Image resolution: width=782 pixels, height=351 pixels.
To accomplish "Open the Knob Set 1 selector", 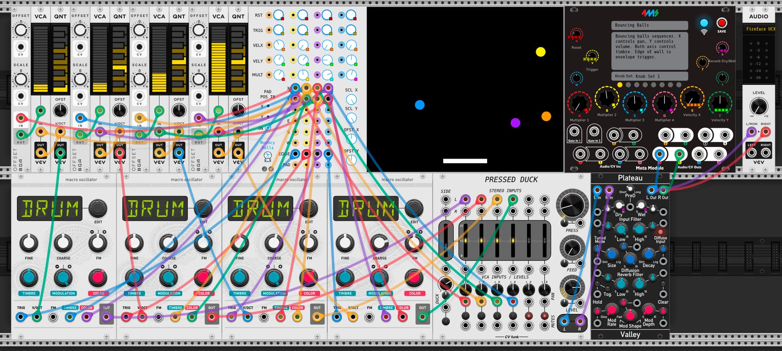I will coord(650,76).
